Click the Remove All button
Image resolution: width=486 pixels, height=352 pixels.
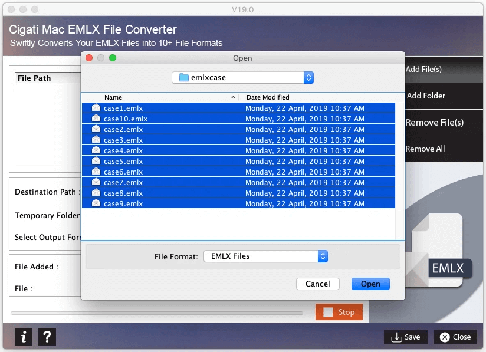click(444, 149)
